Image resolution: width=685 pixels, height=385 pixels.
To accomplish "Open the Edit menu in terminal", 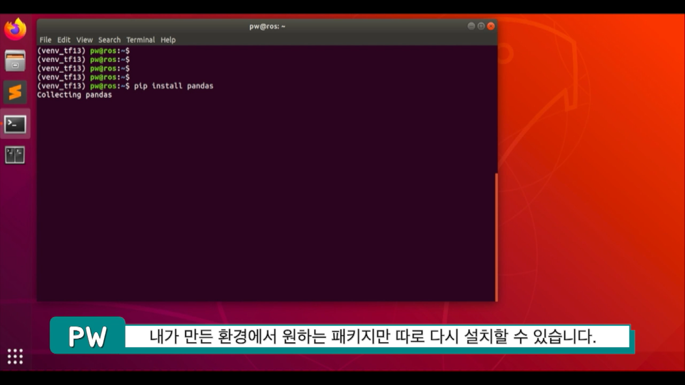I will pos(64,40).
